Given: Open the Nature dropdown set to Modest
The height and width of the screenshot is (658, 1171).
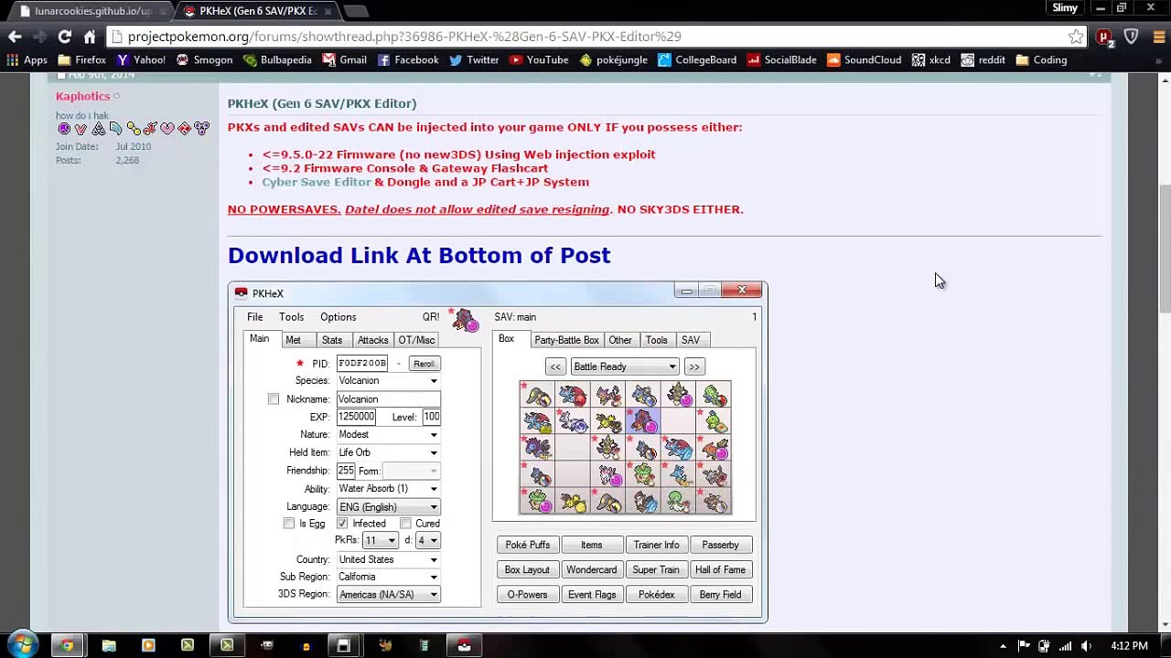Looking at the screenshot, I should point(388,435).
